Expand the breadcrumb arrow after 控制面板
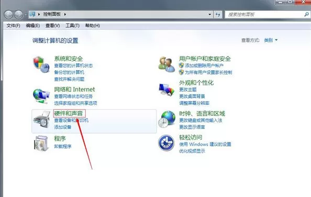Image resolution: width=311 pixels, height=197 pixels. tap(65, 14)
